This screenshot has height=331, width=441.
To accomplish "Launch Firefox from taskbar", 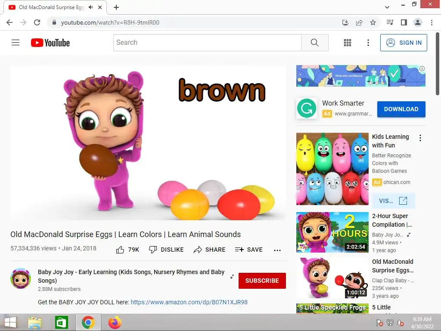I will coord(115,322).
